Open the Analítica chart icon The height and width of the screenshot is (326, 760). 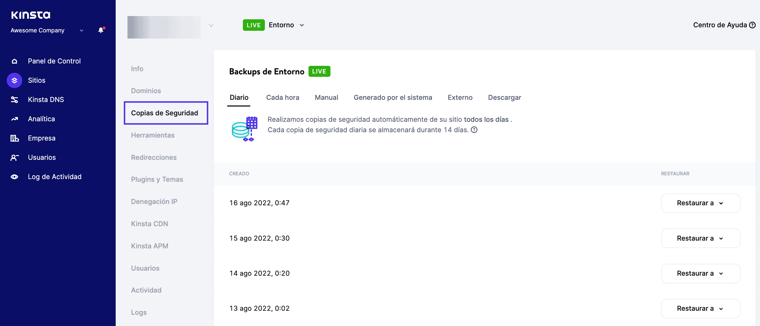(14, 119)
